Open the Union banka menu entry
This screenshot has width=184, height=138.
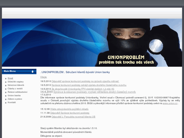(x=14, y=95)
